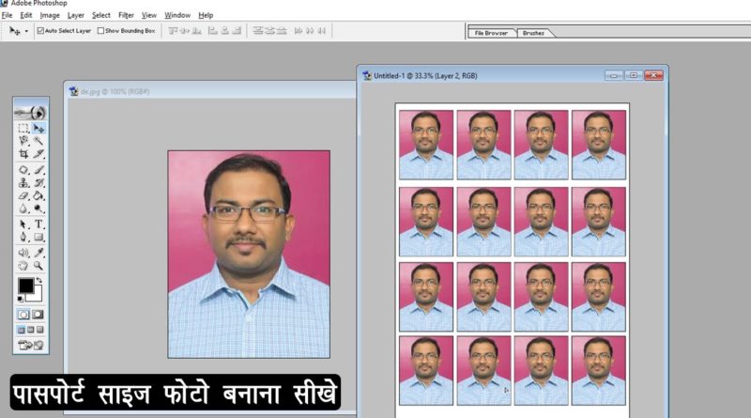Select the Paint Bucket tool
Image resolution: width=751 pixels, height=418 pixels.
point(38,196)
